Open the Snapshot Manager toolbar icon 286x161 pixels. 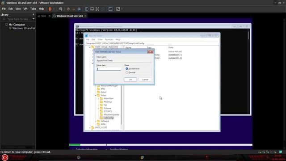79,9
